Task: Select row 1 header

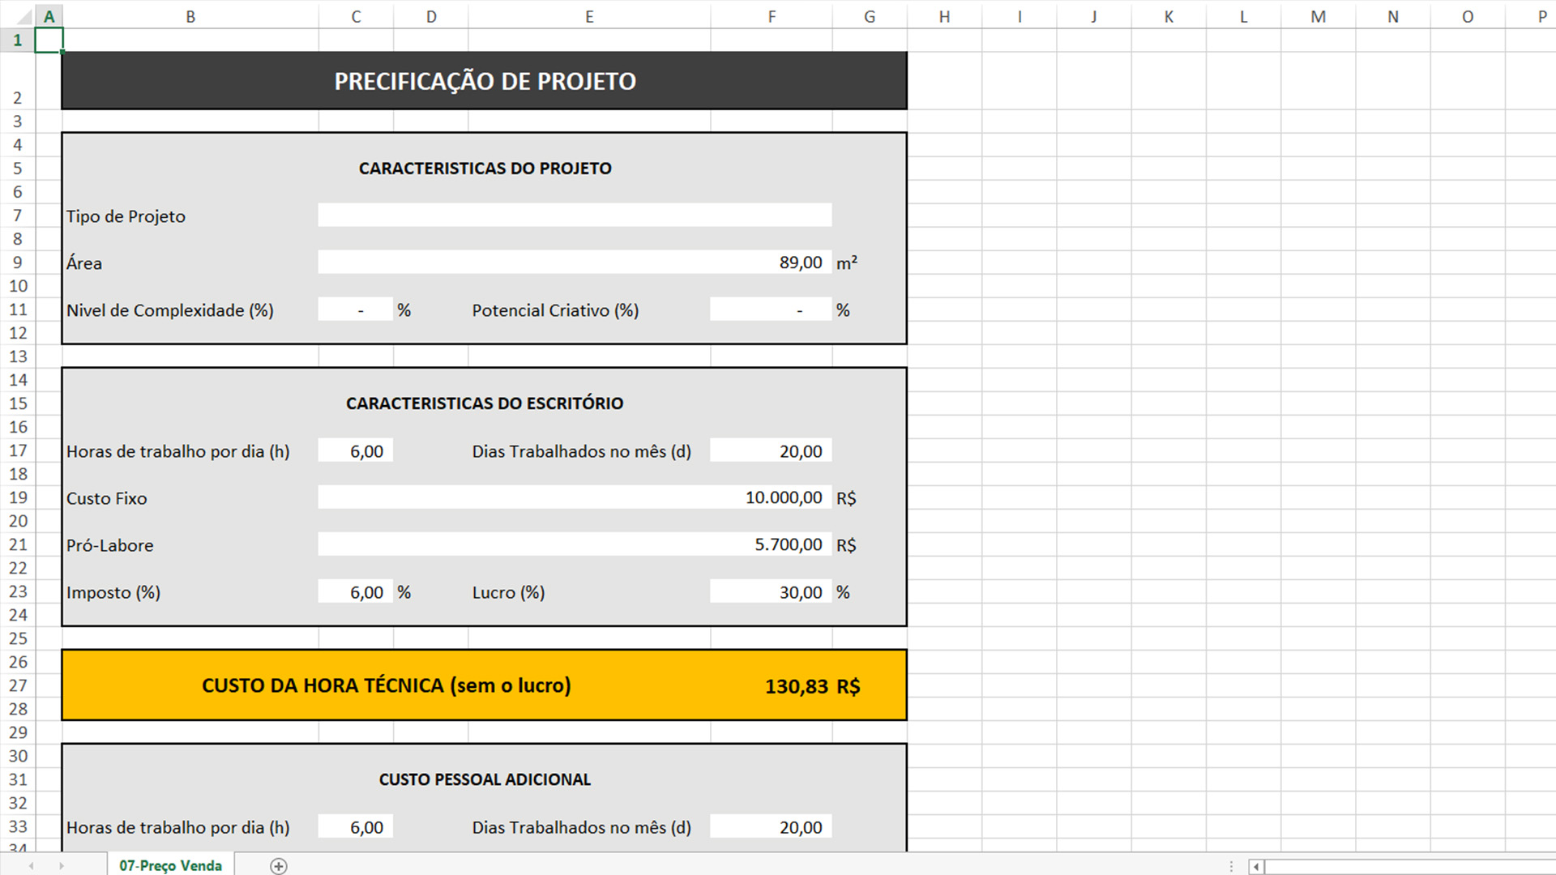Action: click(17, 40)
